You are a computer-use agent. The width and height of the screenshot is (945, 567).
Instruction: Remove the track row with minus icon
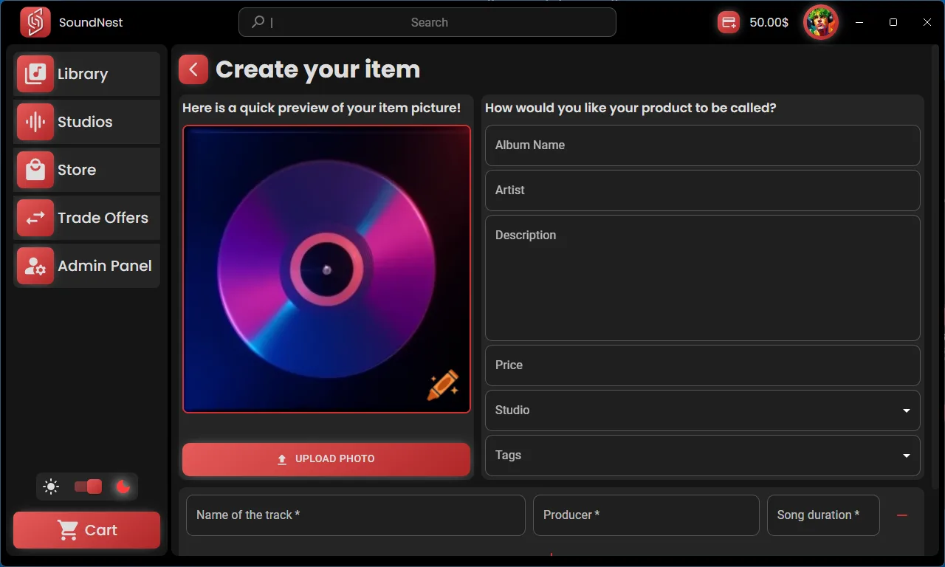pyautogui.click(x=901, y=515)
